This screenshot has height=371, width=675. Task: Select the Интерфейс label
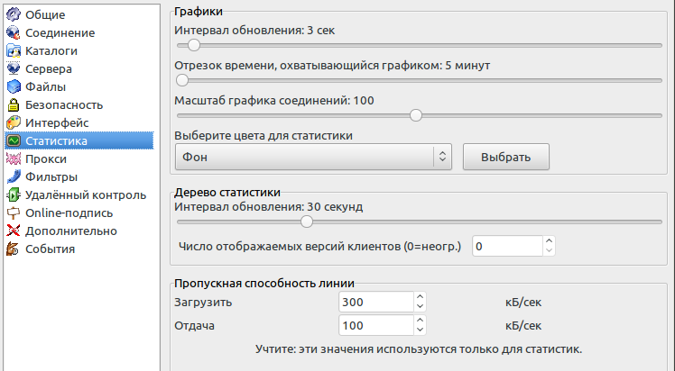57,122
